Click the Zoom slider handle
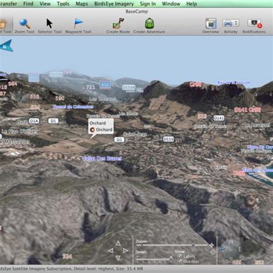The height and width of the screenshot is (273, 273). coord(194,245)
